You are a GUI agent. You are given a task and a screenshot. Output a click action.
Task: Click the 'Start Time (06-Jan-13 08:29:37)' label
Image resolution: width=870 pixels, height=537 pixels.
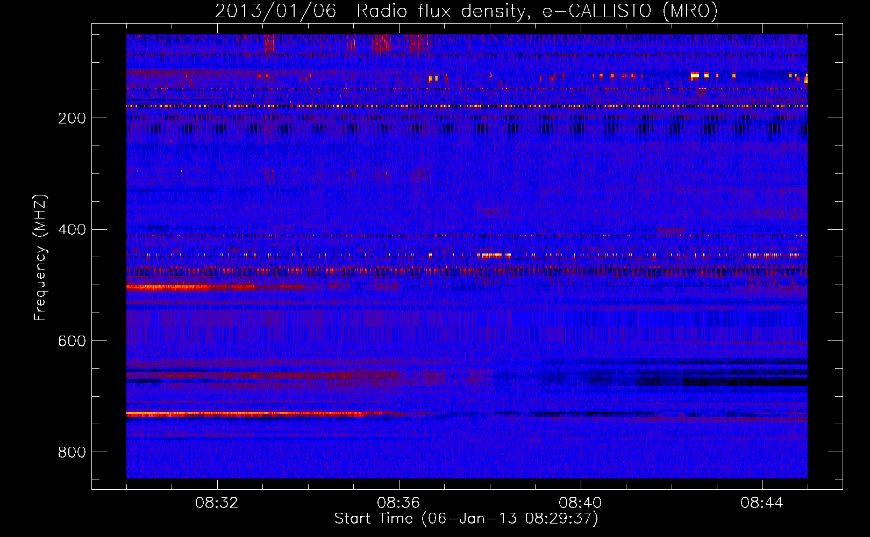click(467, 519)
